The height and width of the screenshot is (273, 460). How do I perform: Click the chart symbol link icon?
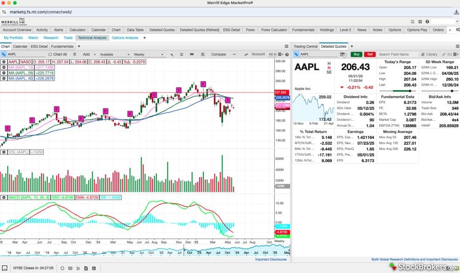pyautogui.click(x=4, y=54)
